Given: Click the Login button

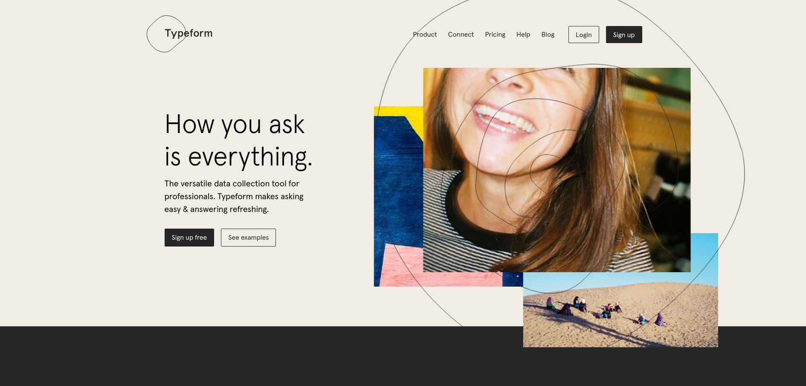Looking at the screenshot, I should pos(584,35).
